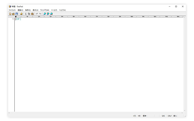Click the Copy icon in toolbar
Image resolution: width=194 pixels, height=121 pixels.
29,14
